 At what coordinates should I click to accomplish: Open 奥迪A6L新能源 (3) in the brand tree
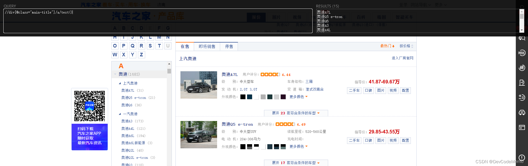[137, 143]
